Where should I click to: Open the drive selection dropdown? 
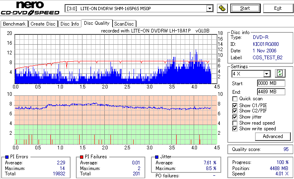pyautogui.click(x=210, y=9)
